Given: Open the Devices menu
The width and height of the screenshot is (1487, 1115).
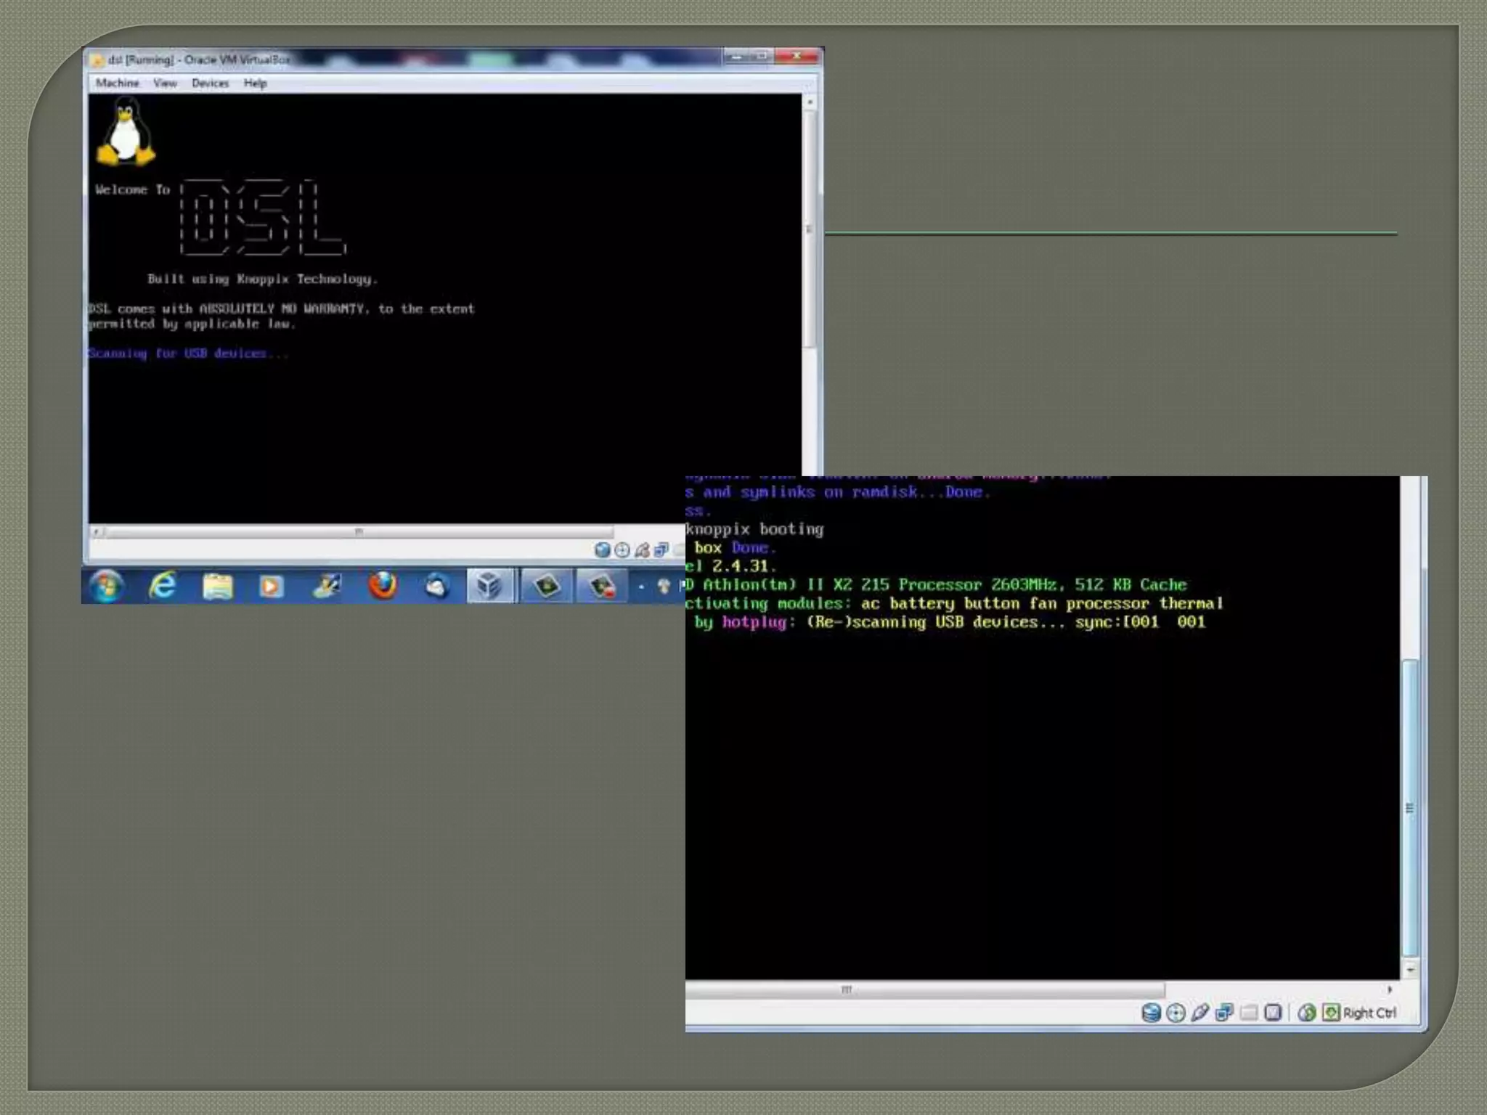Looking at the screenshot, I should coord(210,83).
